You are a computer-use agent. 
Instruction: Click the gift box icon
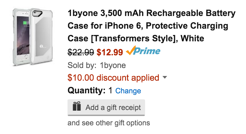77,107
